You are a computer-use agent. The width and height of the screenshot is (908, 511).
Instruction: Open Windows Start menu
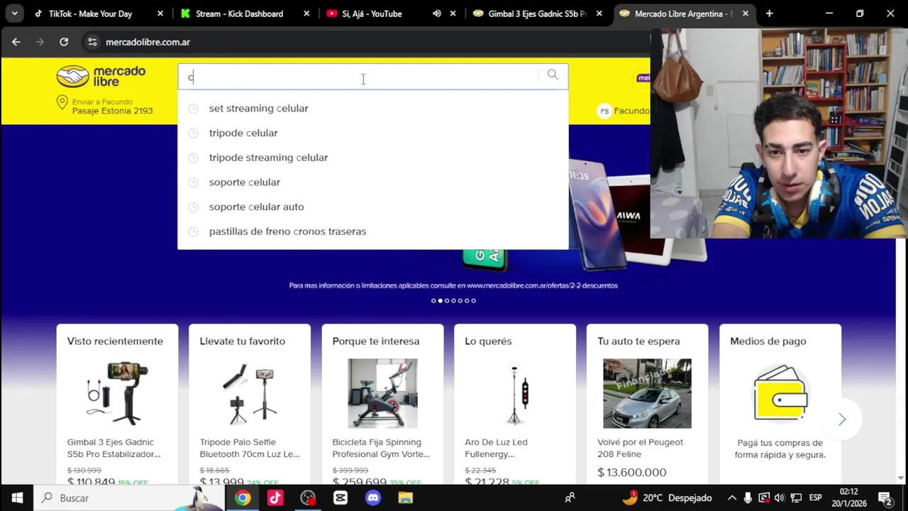coord(17,498)
